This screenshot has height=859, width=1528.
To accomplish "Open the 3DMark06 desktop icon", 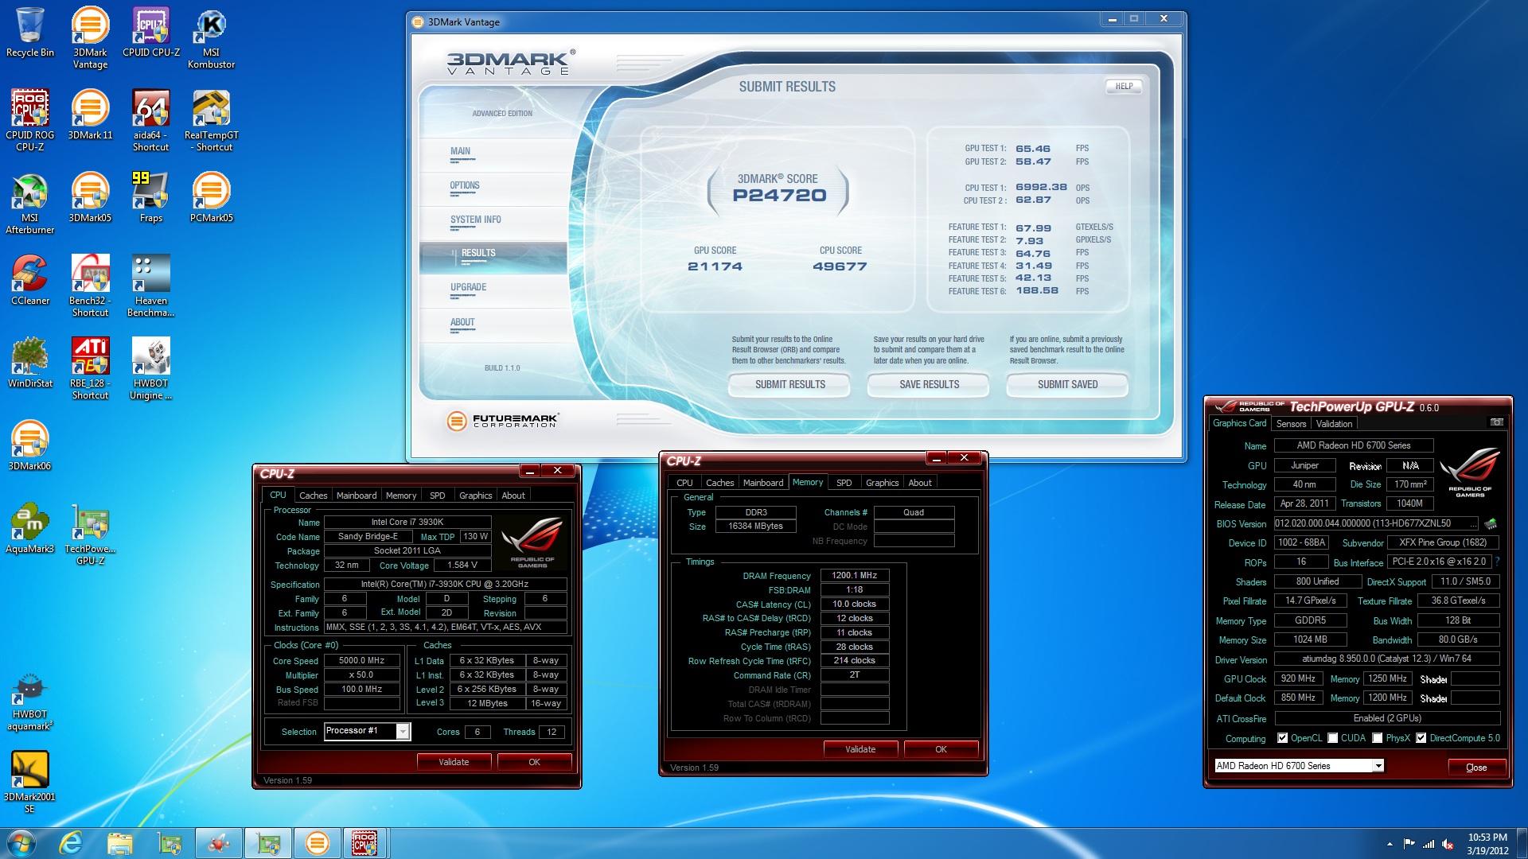I will (30, 445).
